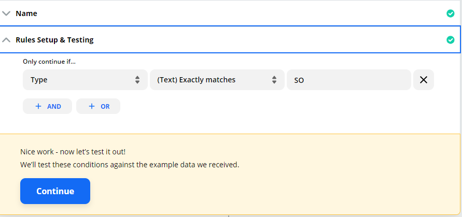The width and height of the screenshot is (462, 217).
Task: Click the up-down arrows in the Type field
Action: click(x=137, y=80)
